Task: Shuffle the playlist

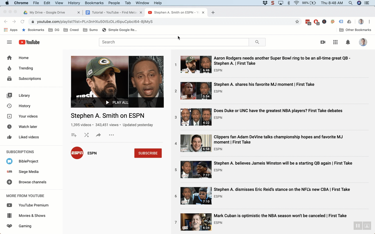Action: 86,135
